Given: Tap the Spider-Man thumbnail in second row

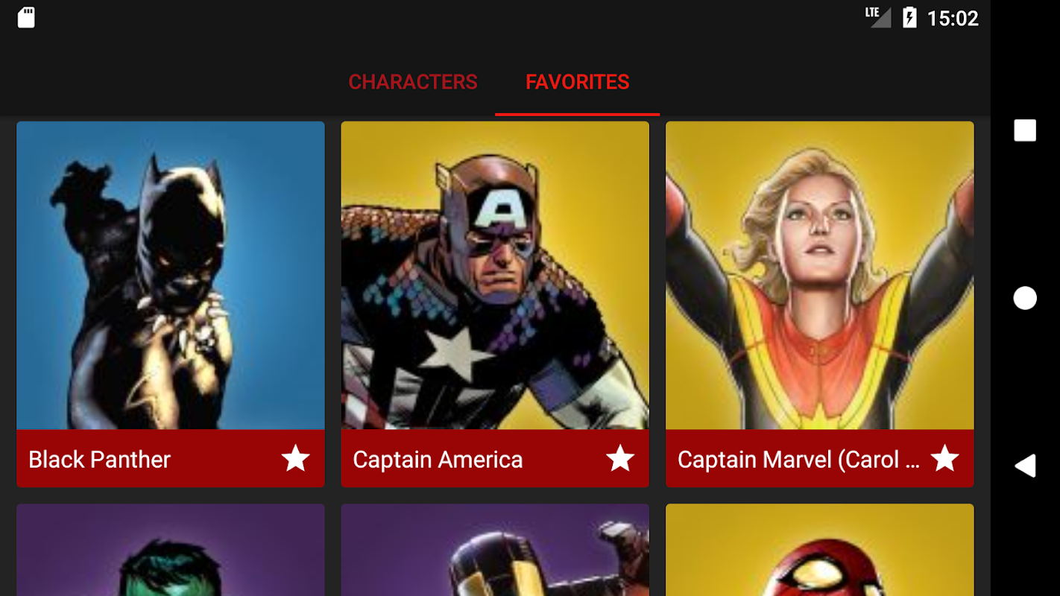Looking at the screenshot, I should [820, 550].
